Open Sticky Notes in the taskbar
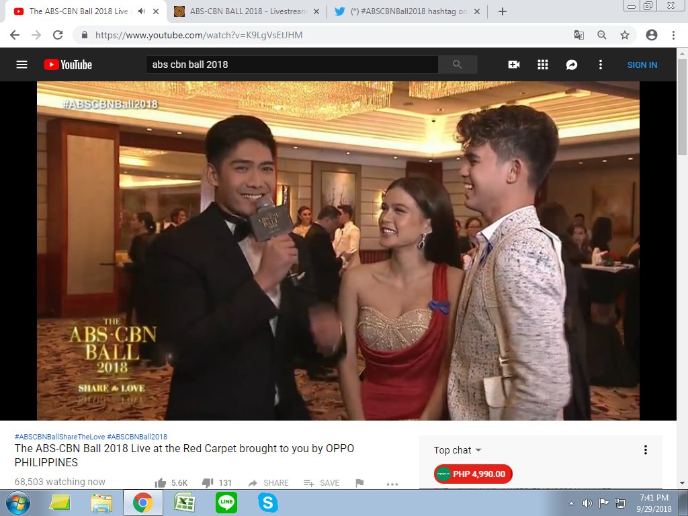Image resolution: width=688 pixels, height=516 pixels. coord(60,503)
